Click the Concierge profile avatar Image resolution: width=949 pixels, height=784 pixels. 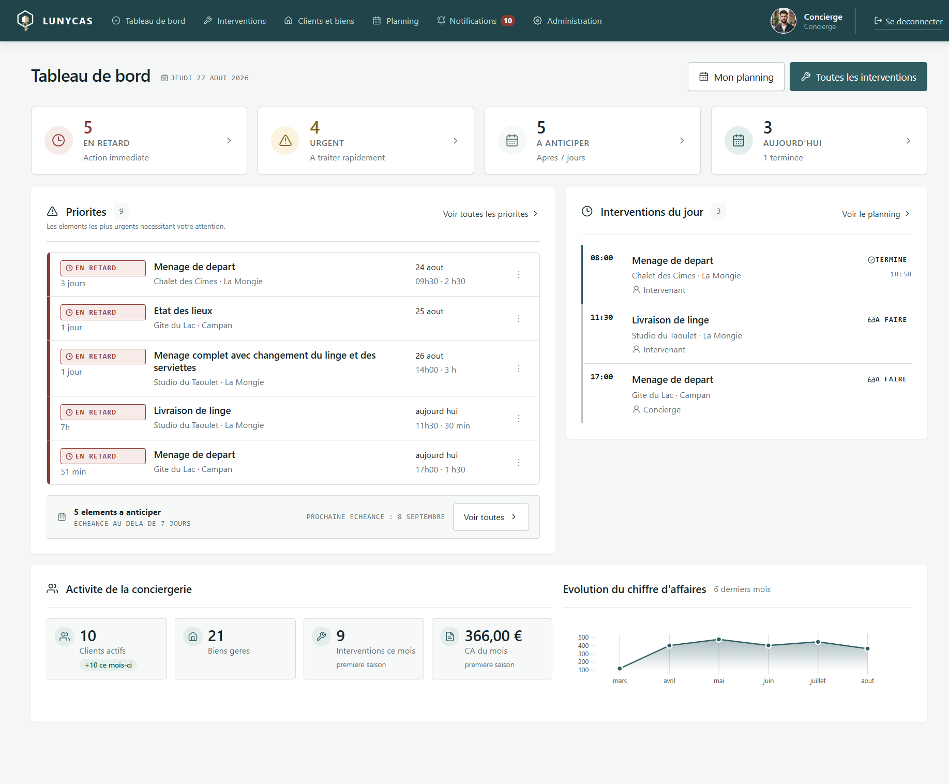pos(784,21)
